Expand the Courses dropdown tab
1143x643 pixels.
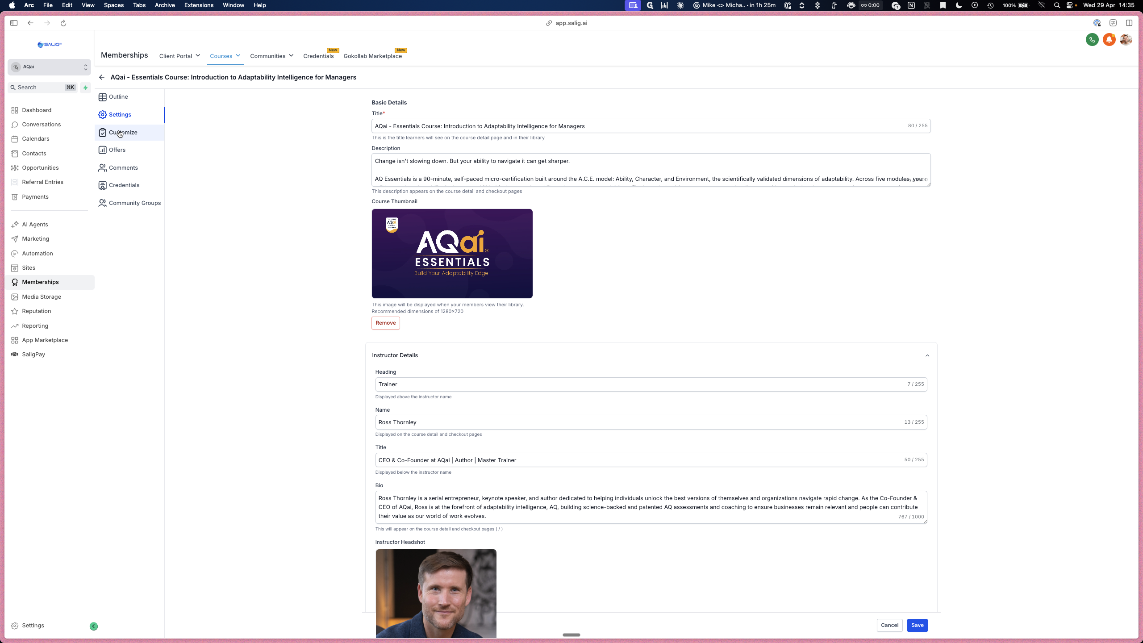click(x=225, y=56)
